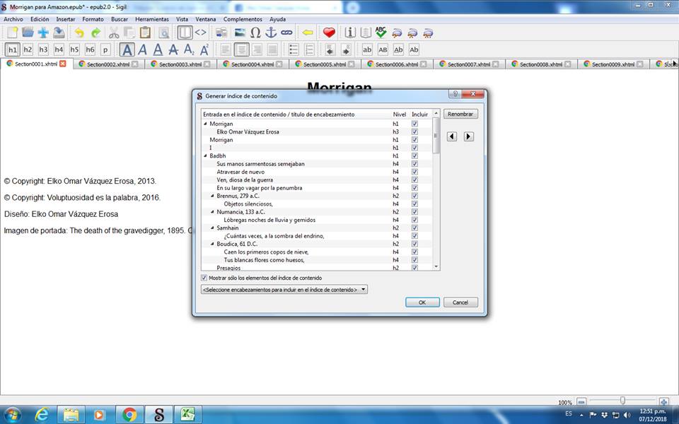Screen dimensions: 679x424
Task: Apply h1 heading style button
Action: [12, 49]
